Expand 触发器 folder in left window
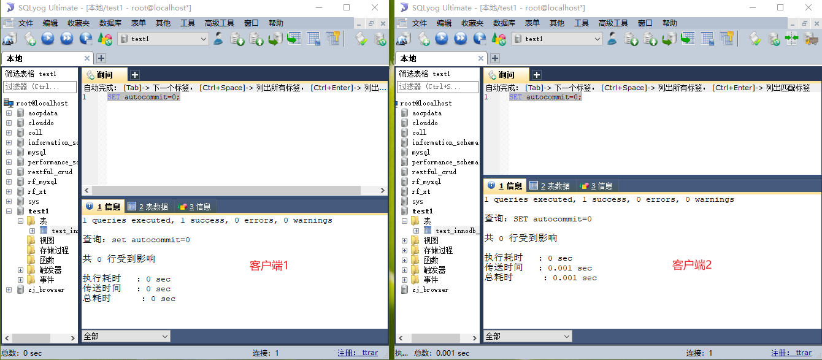The image size is (822, 360). click(20, 270)
